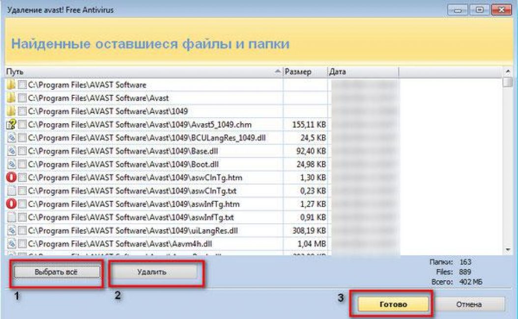Select the aswClnTg.htm file path
The height and width of the screenshot is (319, 518).
[135, 178]
